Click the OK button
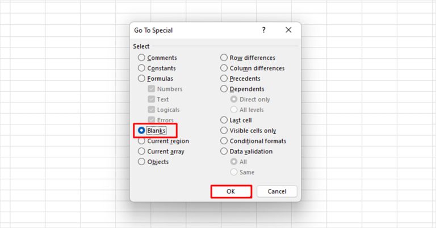 pyautogui.click(x=230, y=191)
